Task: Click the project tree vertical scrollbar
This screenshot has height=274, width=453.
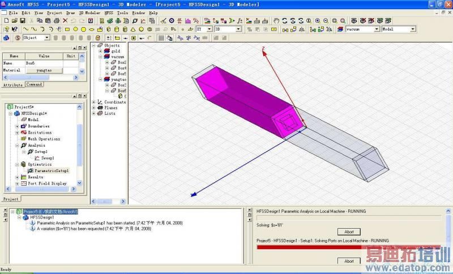Action: click(79, 145)
